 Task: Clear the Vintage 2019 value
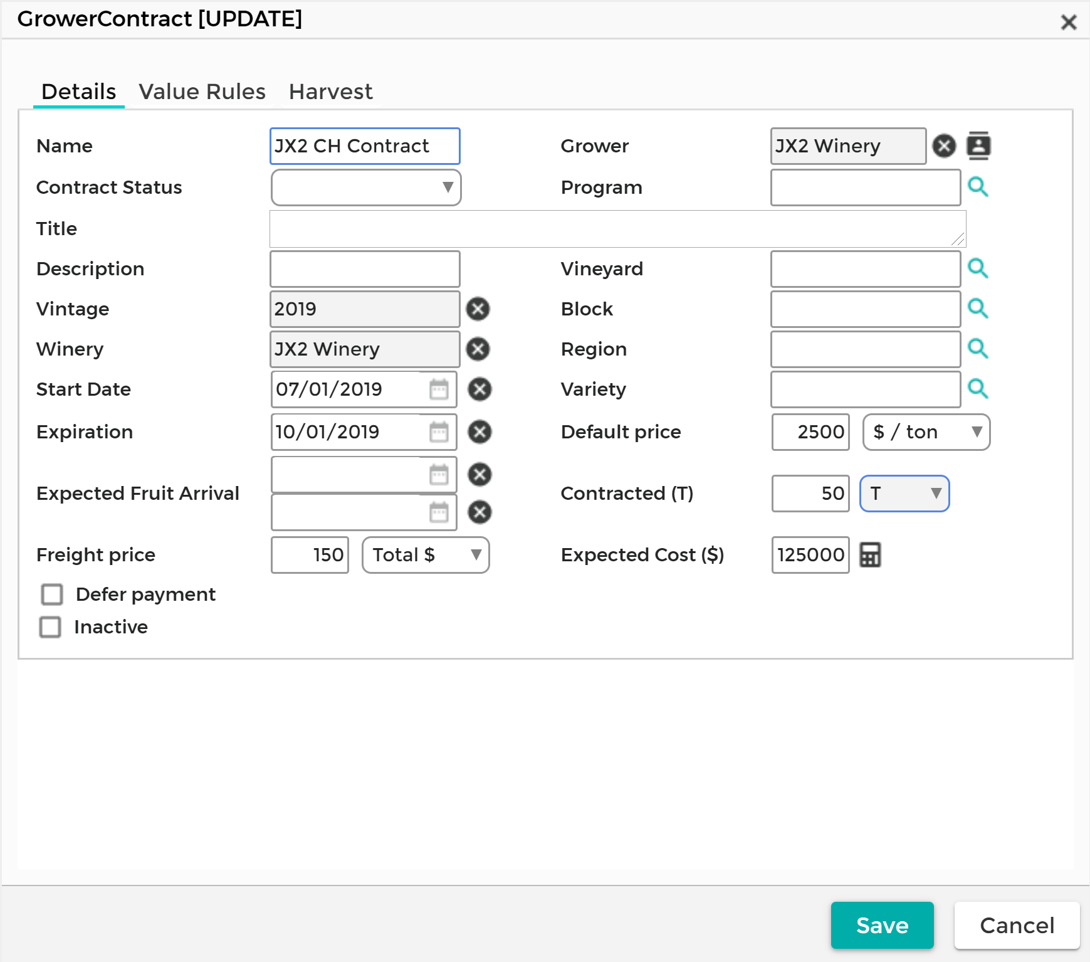478,309
